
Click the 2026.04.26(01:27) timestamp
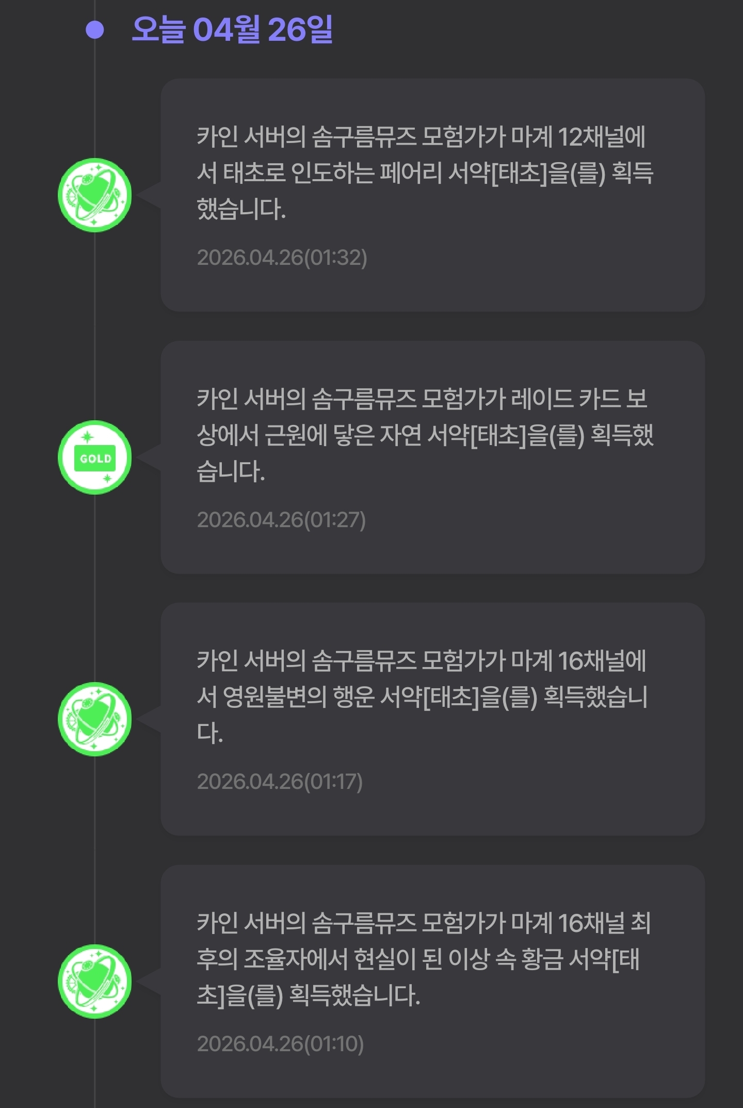pyautogui.click(x=281, y=519)
